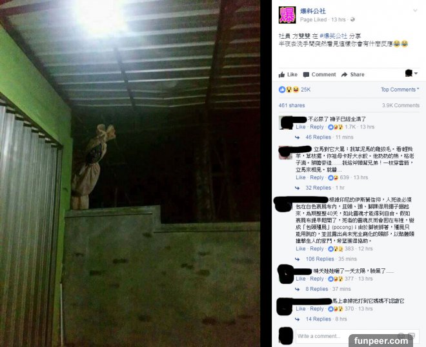Open the dark hallway photo
Screen dimensions: 426x347
click(x=130, y=173)
